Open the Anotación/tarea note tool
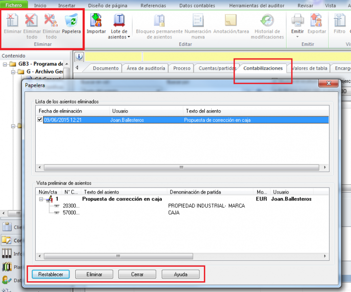 click(231, 23)
